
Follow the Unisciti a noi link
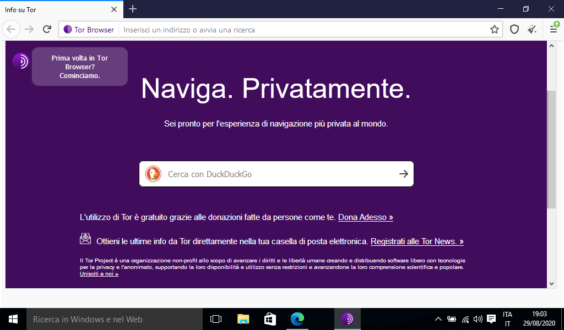[99, 274]
